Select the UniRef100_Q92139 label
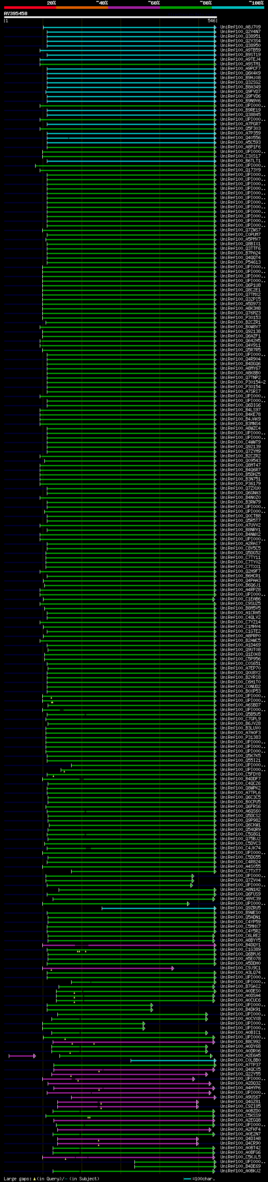Screen dimensions: 268x1182 [240, 447]
